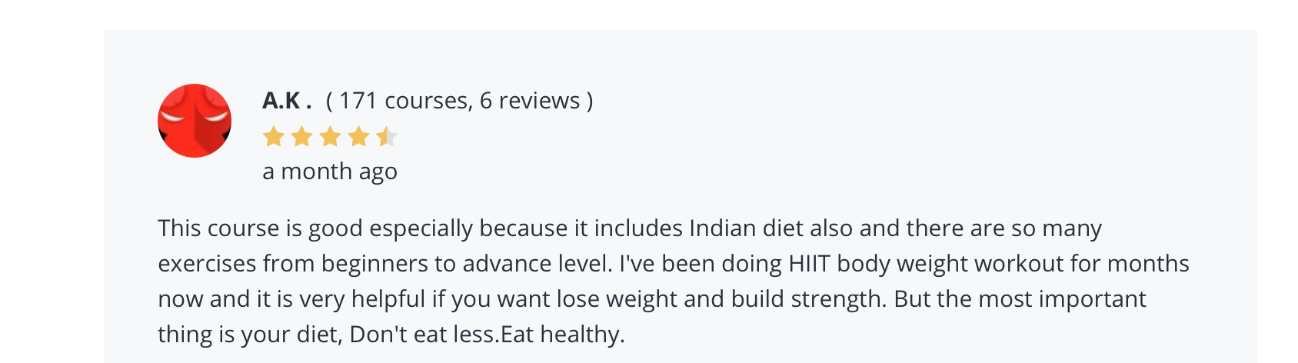Viewport: 1298px width, 363px height.
Task: Click the 'a month ago' timestamp
Action: (330, 172)
